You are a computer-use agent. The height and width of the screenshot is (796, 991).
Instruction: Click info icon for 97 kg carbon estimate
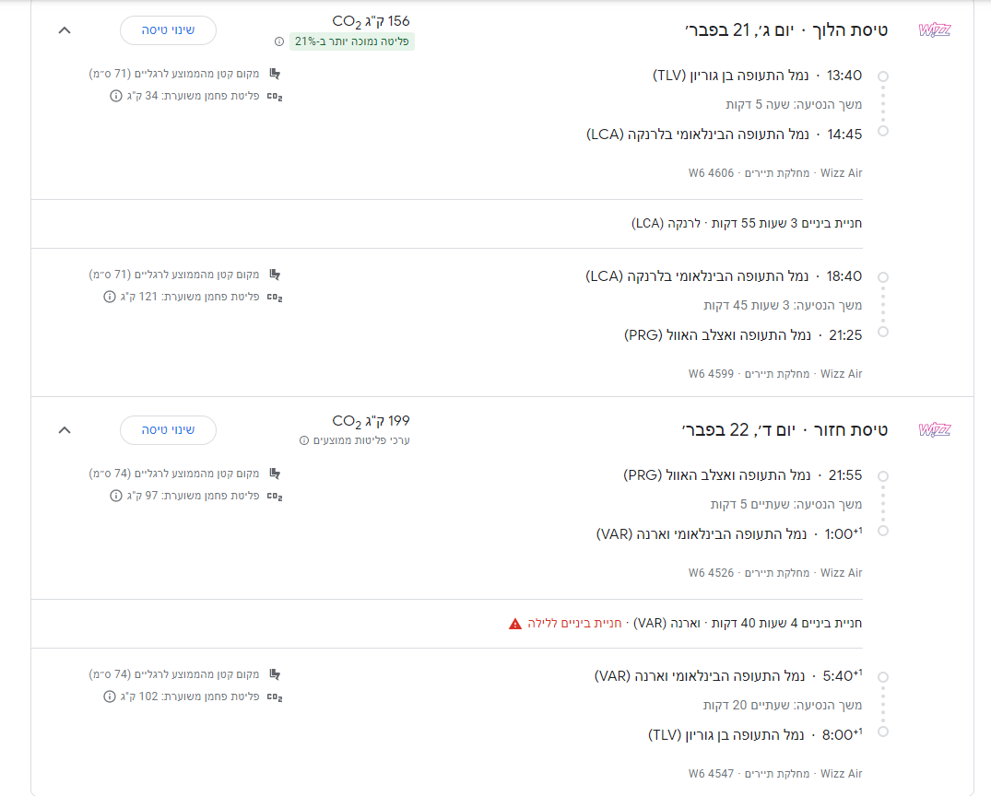pos(115,496)
